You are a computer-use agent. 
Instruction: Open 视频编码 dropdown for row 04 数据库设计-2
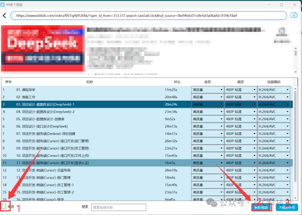click(x=274, y=111)
